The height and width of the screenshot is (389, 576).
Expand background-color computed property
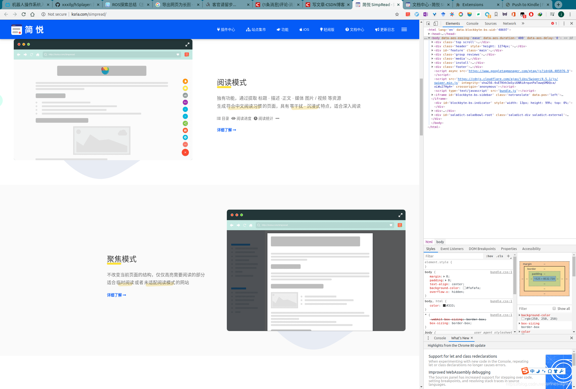pos(520,315)
